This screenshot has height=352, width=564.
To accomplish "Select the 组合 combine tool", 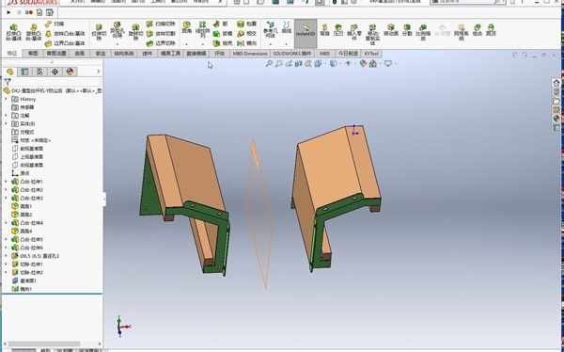I will coord(478,29).
